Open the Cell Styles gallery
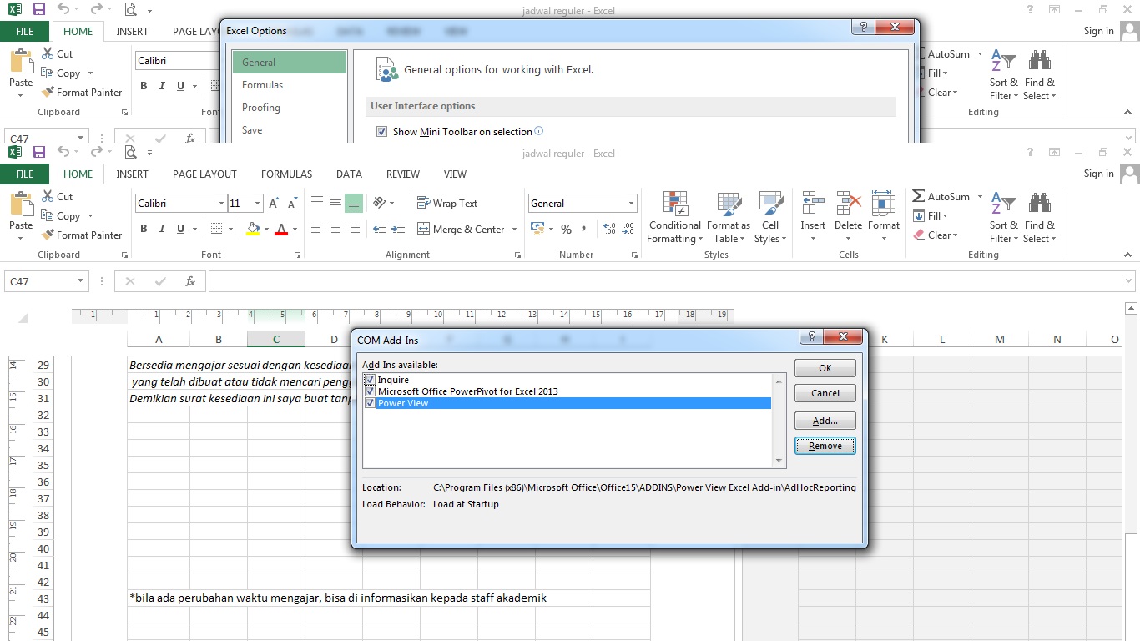This screenshot has width=1140, height=641. (x=770, y=218)
